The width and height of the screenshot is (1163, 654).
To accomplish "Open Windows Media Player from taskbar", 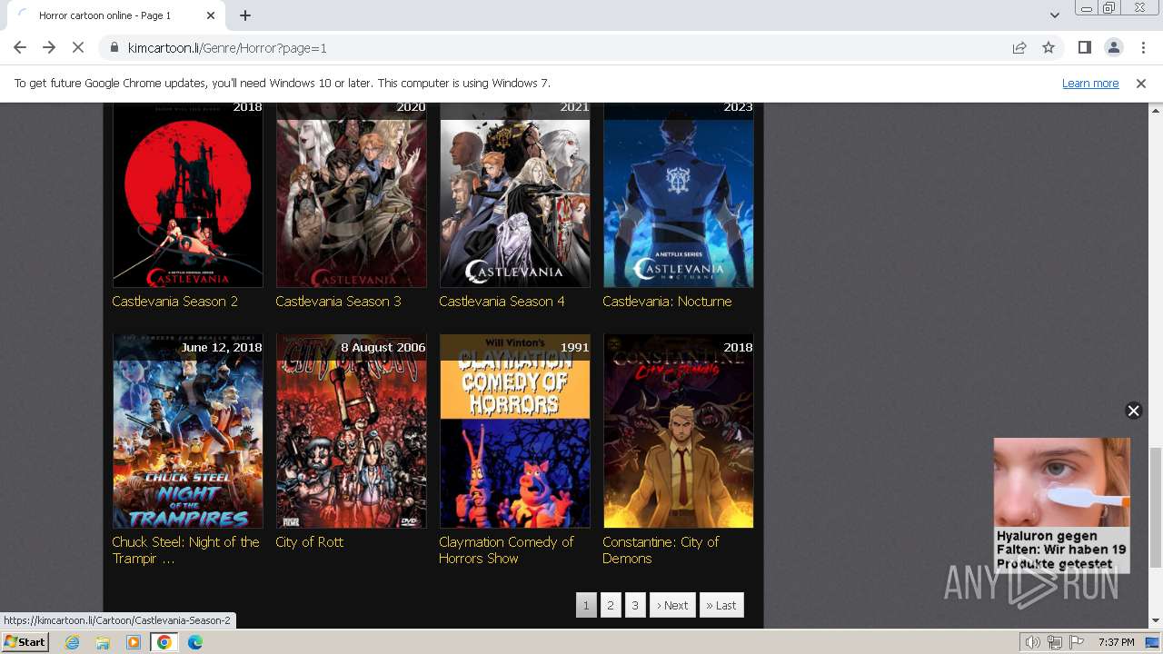I will point(134,642).
